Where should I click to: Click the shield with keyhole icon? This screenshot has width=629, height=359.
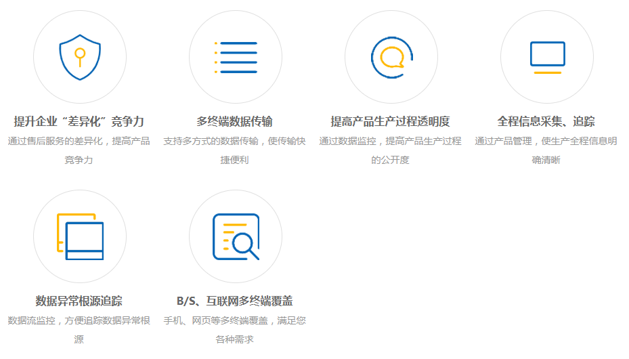pyautogui.click(x=80, y=57)
